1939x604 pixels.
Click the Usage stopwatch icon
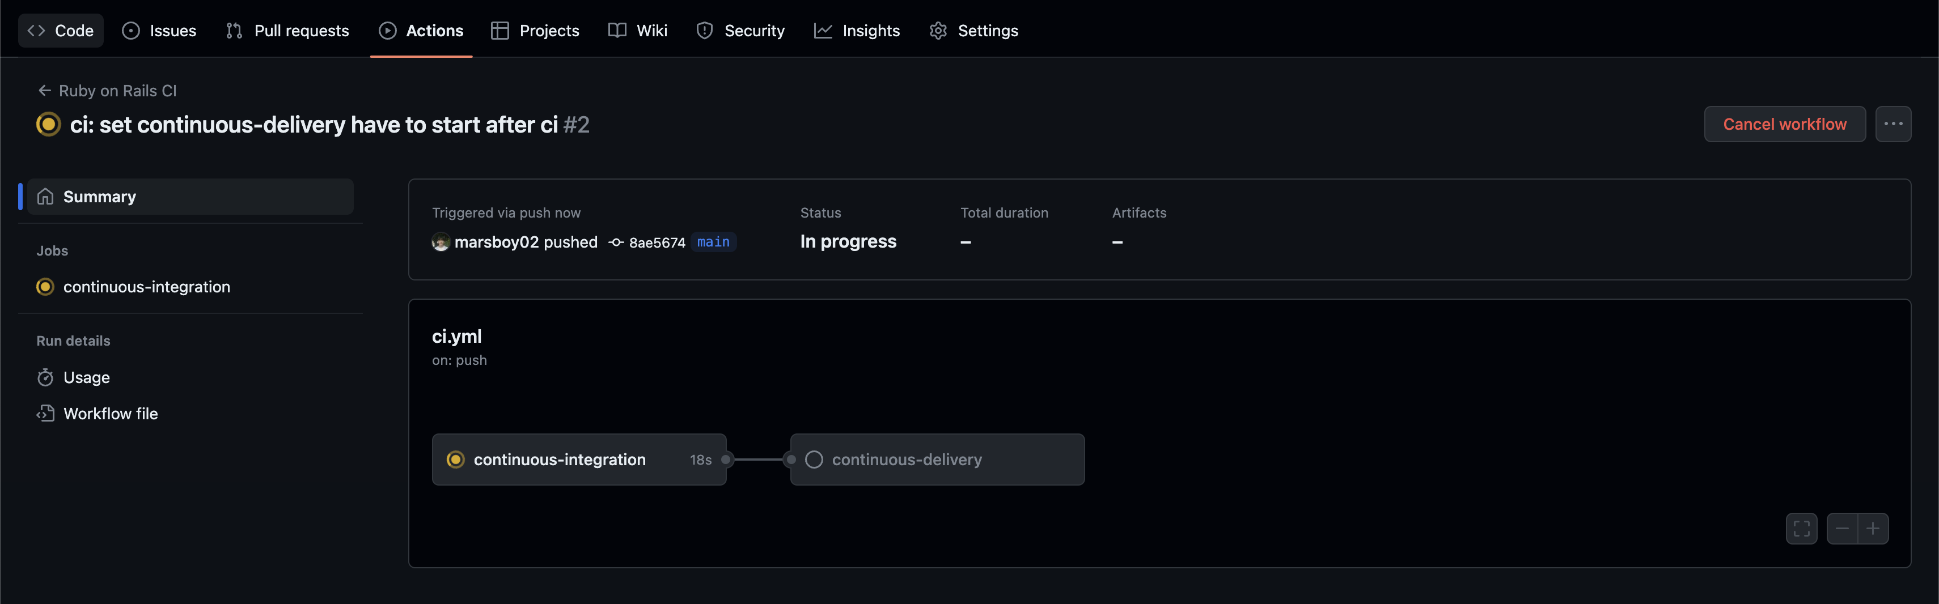click(45, 377)
